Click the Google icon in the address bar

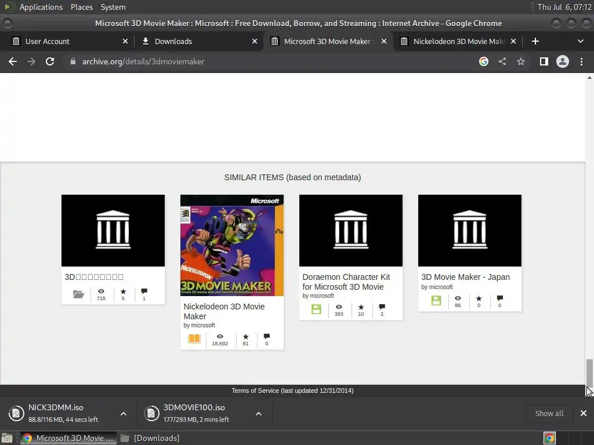click(483, 61)
